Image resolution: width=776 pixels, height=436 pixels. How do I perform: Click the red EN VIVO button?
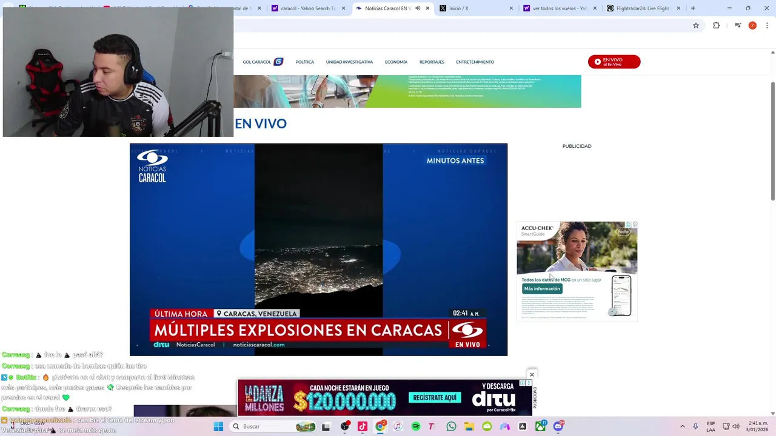tap(614, 62)
